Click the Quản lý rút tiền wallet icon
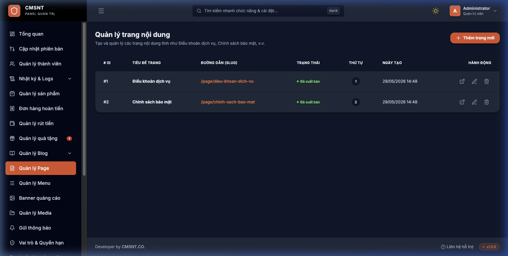The height and width of the screenshot is (256, 508). (12, 123)
